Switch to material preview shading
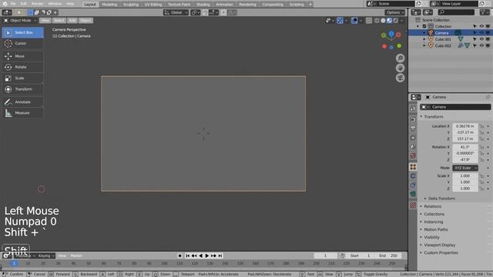Image resolution: width=493 pixels, height=277 pixels. 389,21
